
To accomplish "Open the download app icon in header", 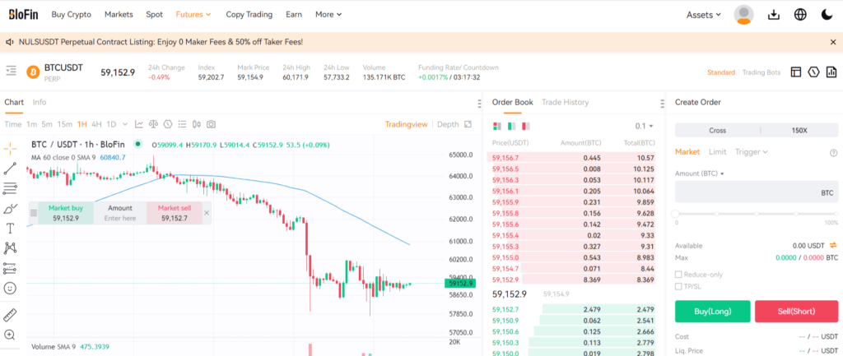I will (x=774, y=15).
